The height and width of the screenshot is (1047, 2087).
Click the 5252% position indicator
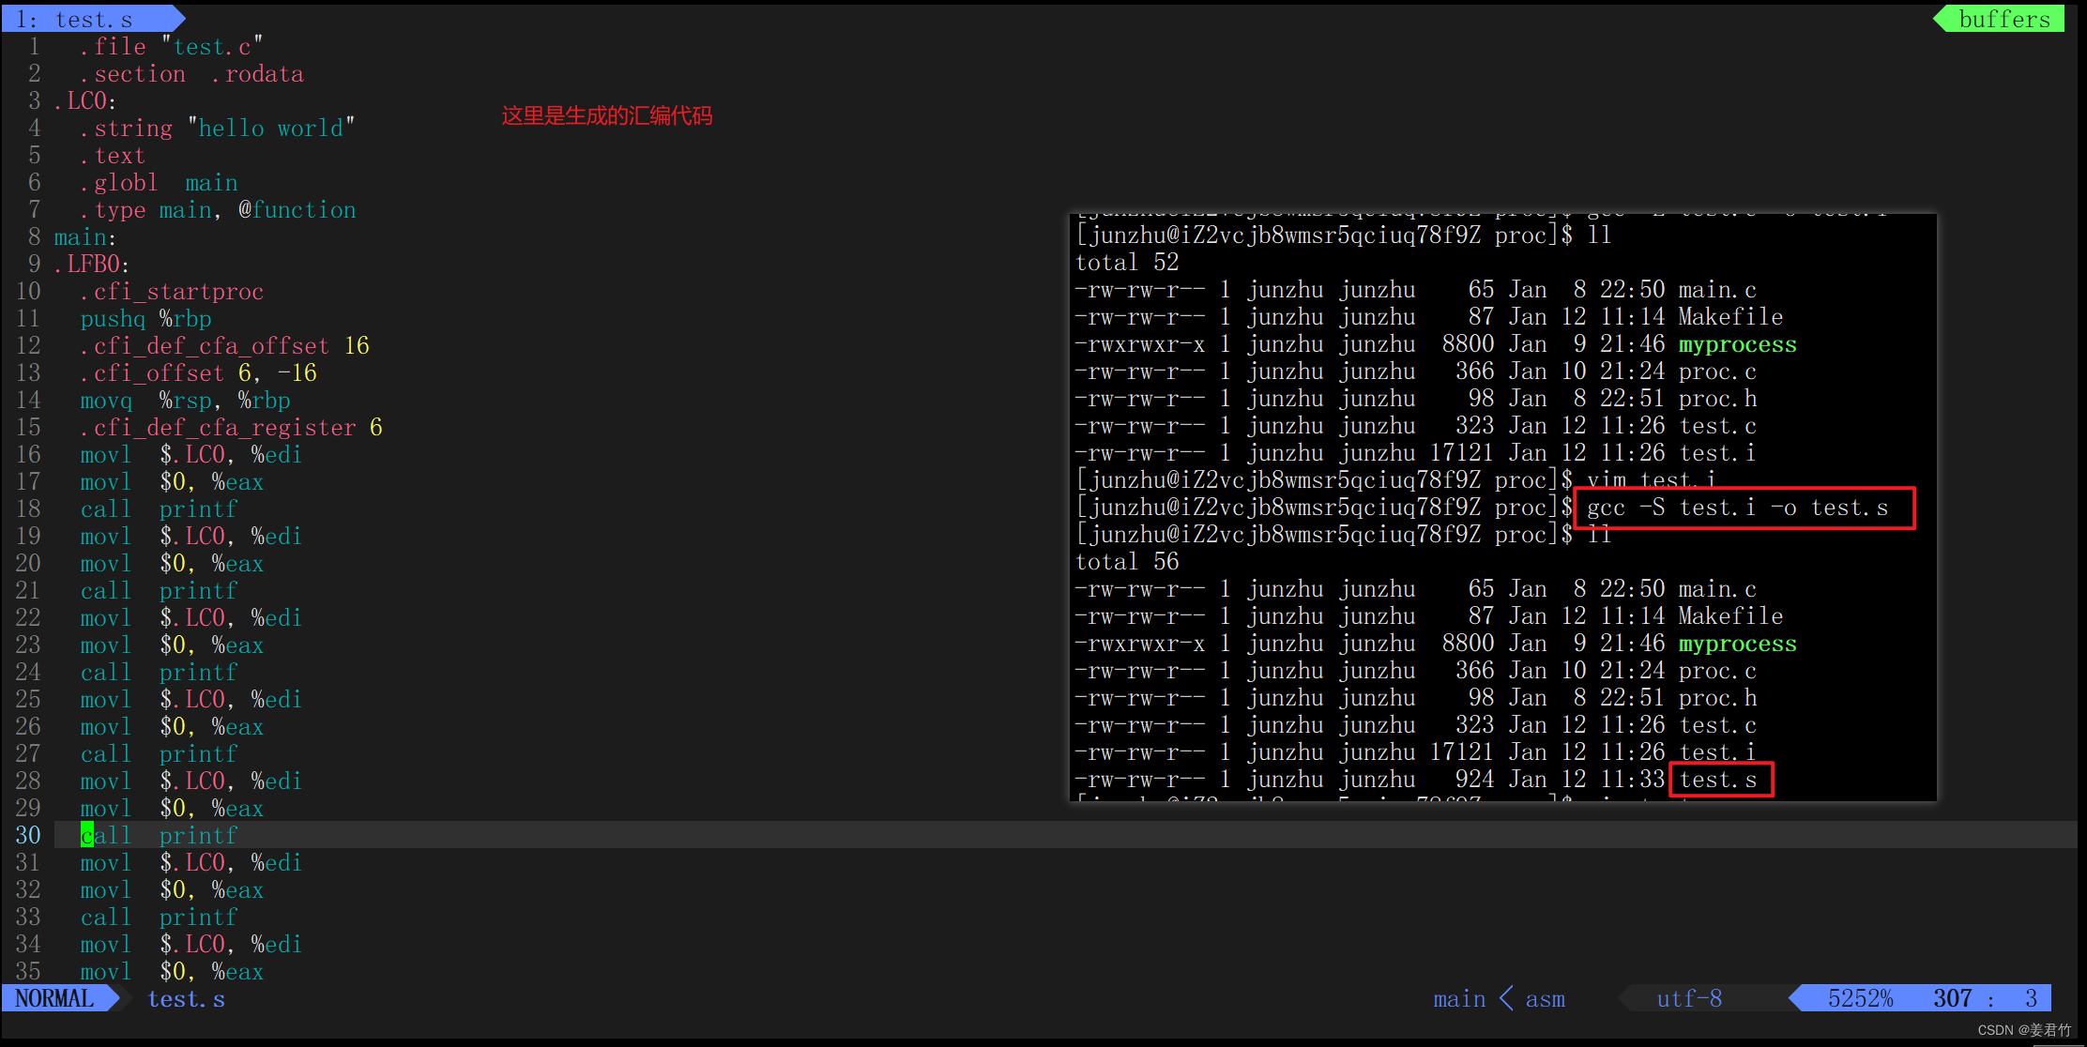[1860, 998]
